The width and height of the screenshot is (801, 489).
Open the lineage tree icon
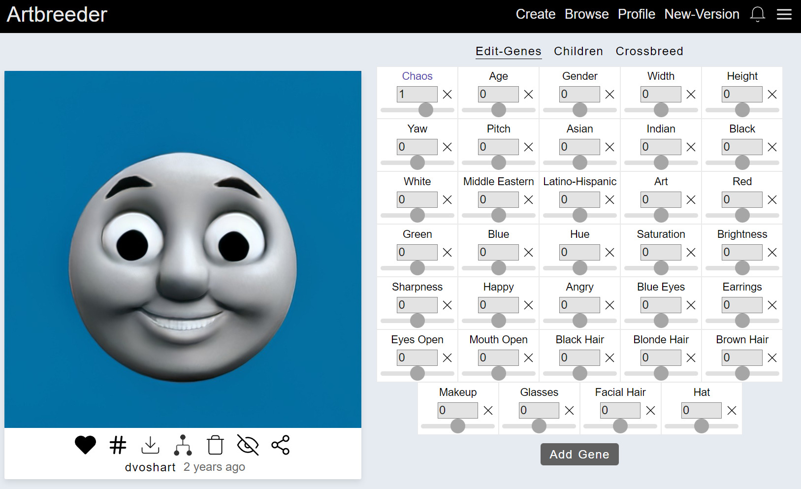point(183,445)
